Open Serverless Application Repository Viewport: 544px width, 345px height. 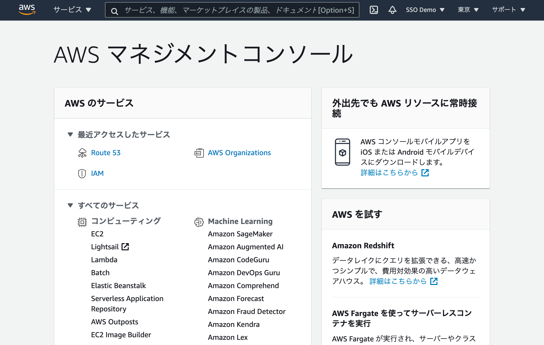tap(127, 304)
